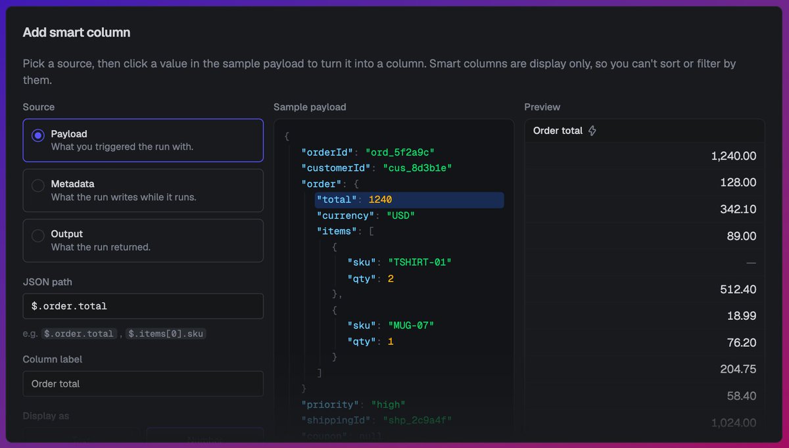Click the "priority" value high

tap(388, 405)
